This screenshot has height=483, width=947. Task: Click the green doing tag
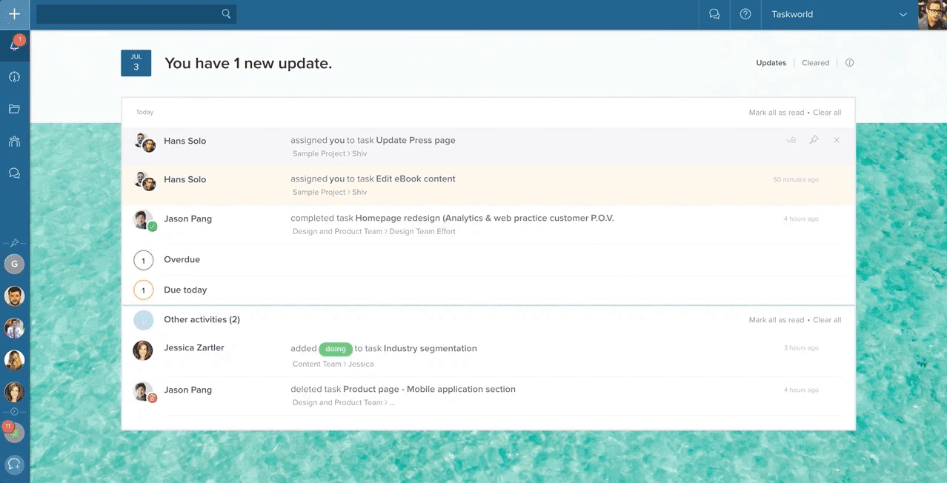point(336,349)
